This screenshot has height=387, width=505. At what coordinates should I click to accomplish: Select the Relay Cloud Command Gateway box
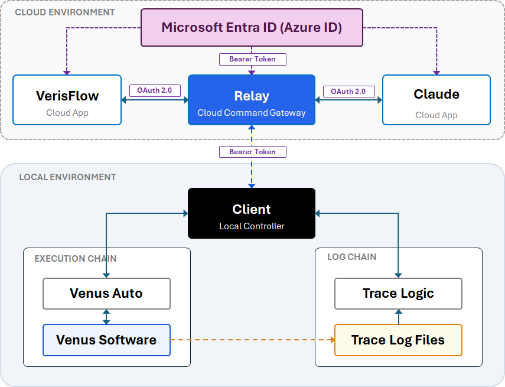pyautogui.click(x=252, y=100)
